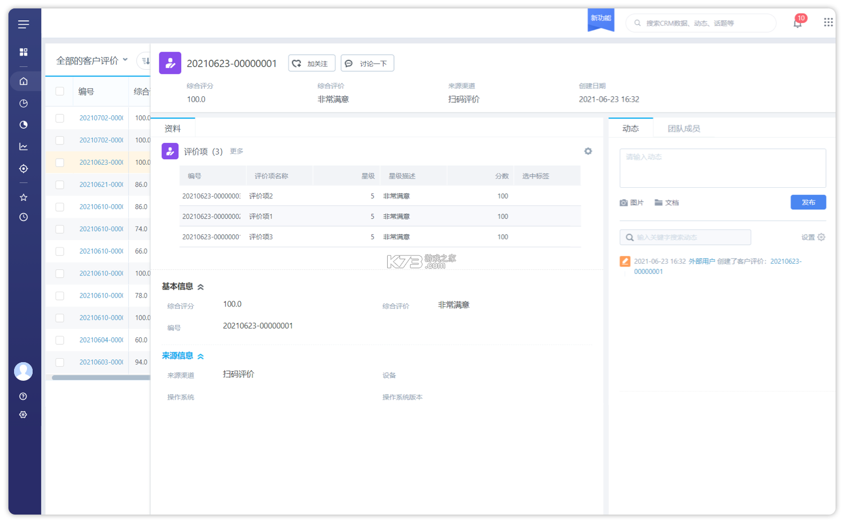This screenshot has width=844, height=523.
Task: Open the 20210603-000 record in list
Action: click(x=101, y=362)
